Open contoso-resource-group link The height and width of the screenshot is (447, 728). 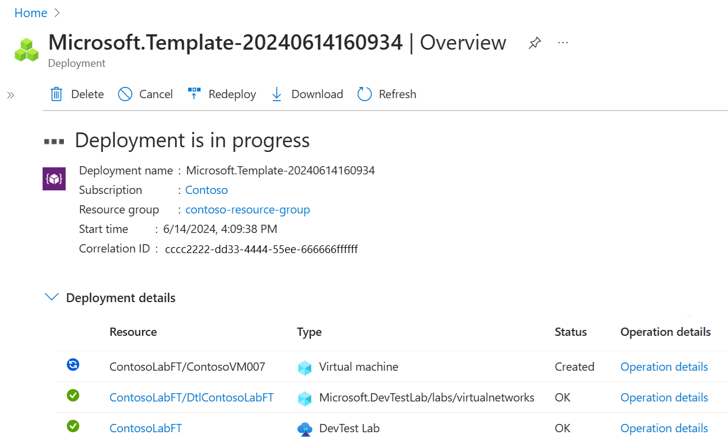coord(247,210)
